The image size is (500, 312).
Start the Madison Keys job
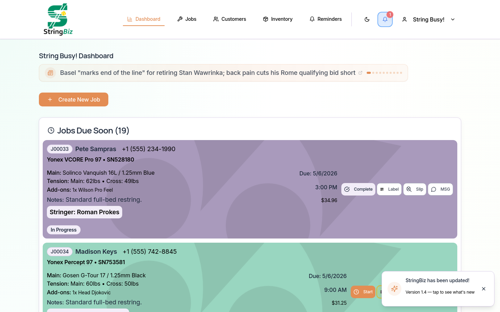363,292
